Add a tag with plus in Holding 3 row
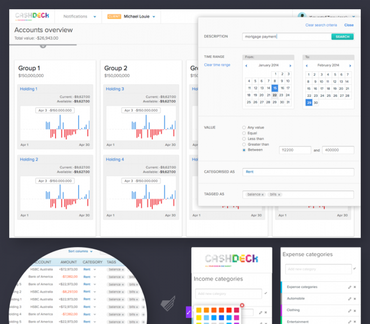 [x=143, y=307]
